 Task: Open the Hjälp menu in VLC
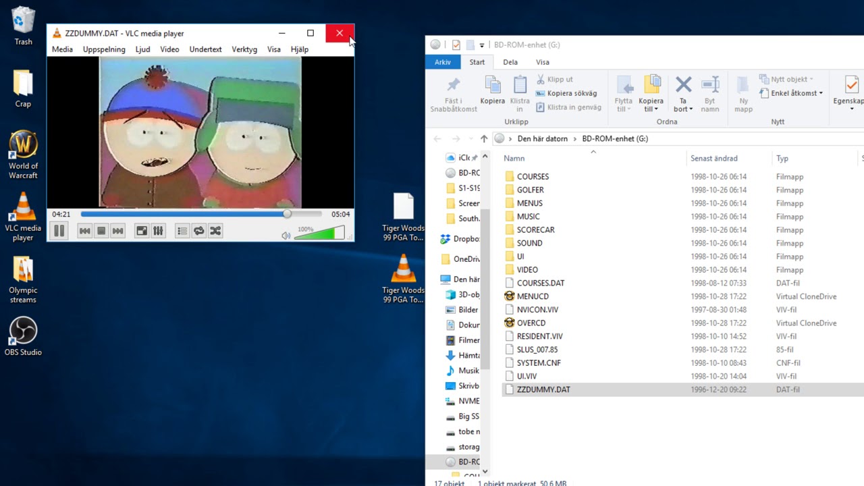(299, 49)
